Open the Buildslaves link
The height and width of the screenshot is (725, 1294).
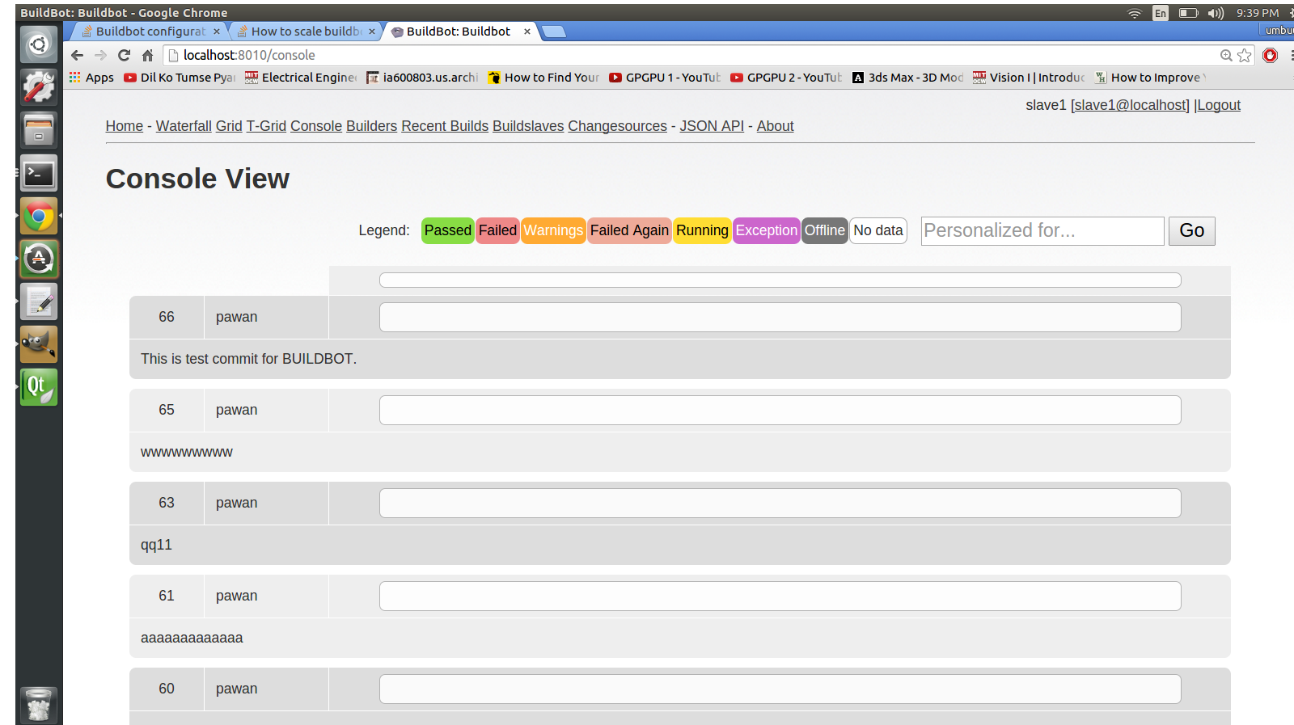(x=528, y=126)
